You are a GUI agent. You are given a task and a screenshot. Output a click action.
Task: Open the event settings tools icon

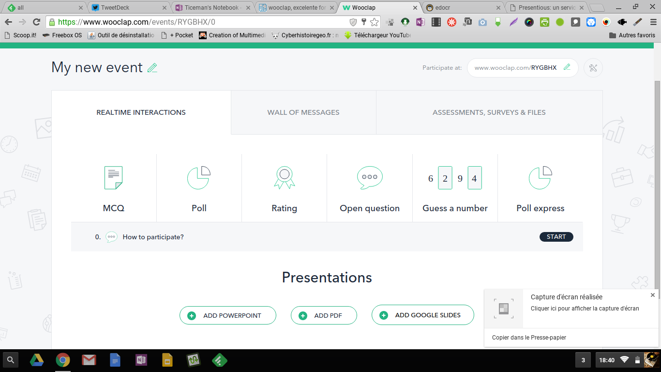tap(593, 68)
